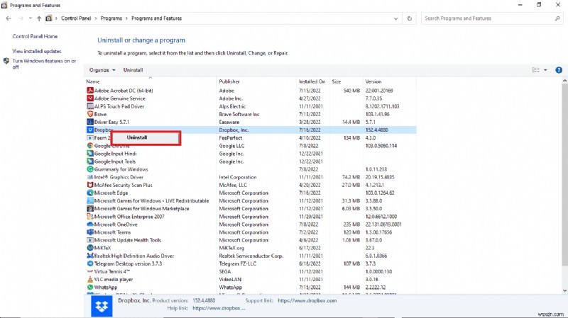Click the scrollbar up arrow of program list
This screenshot has width=568, height=318.
564,81
